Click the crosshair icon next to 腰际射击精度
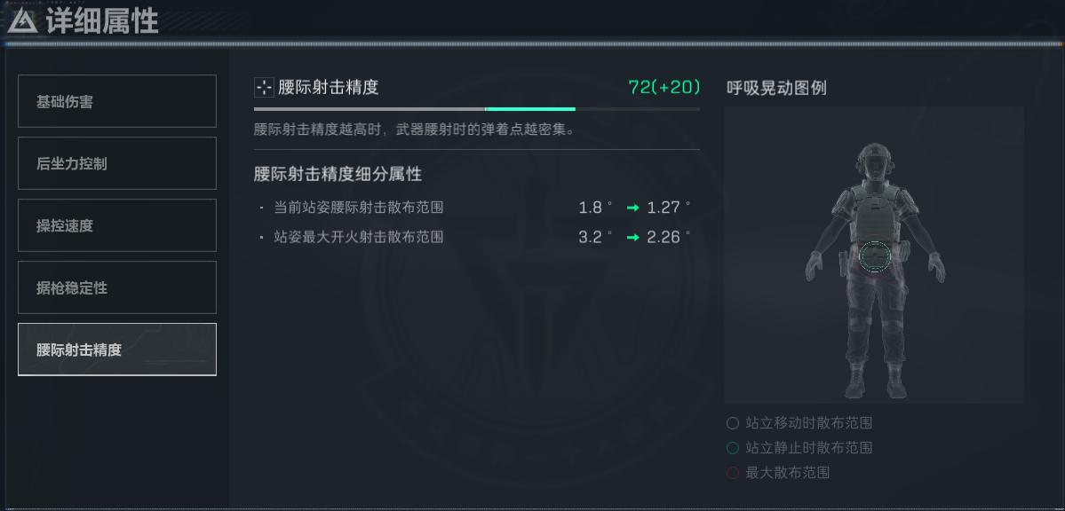Image resolution: width=1065 pixels, height=511 pixels. tap(264, 87)
